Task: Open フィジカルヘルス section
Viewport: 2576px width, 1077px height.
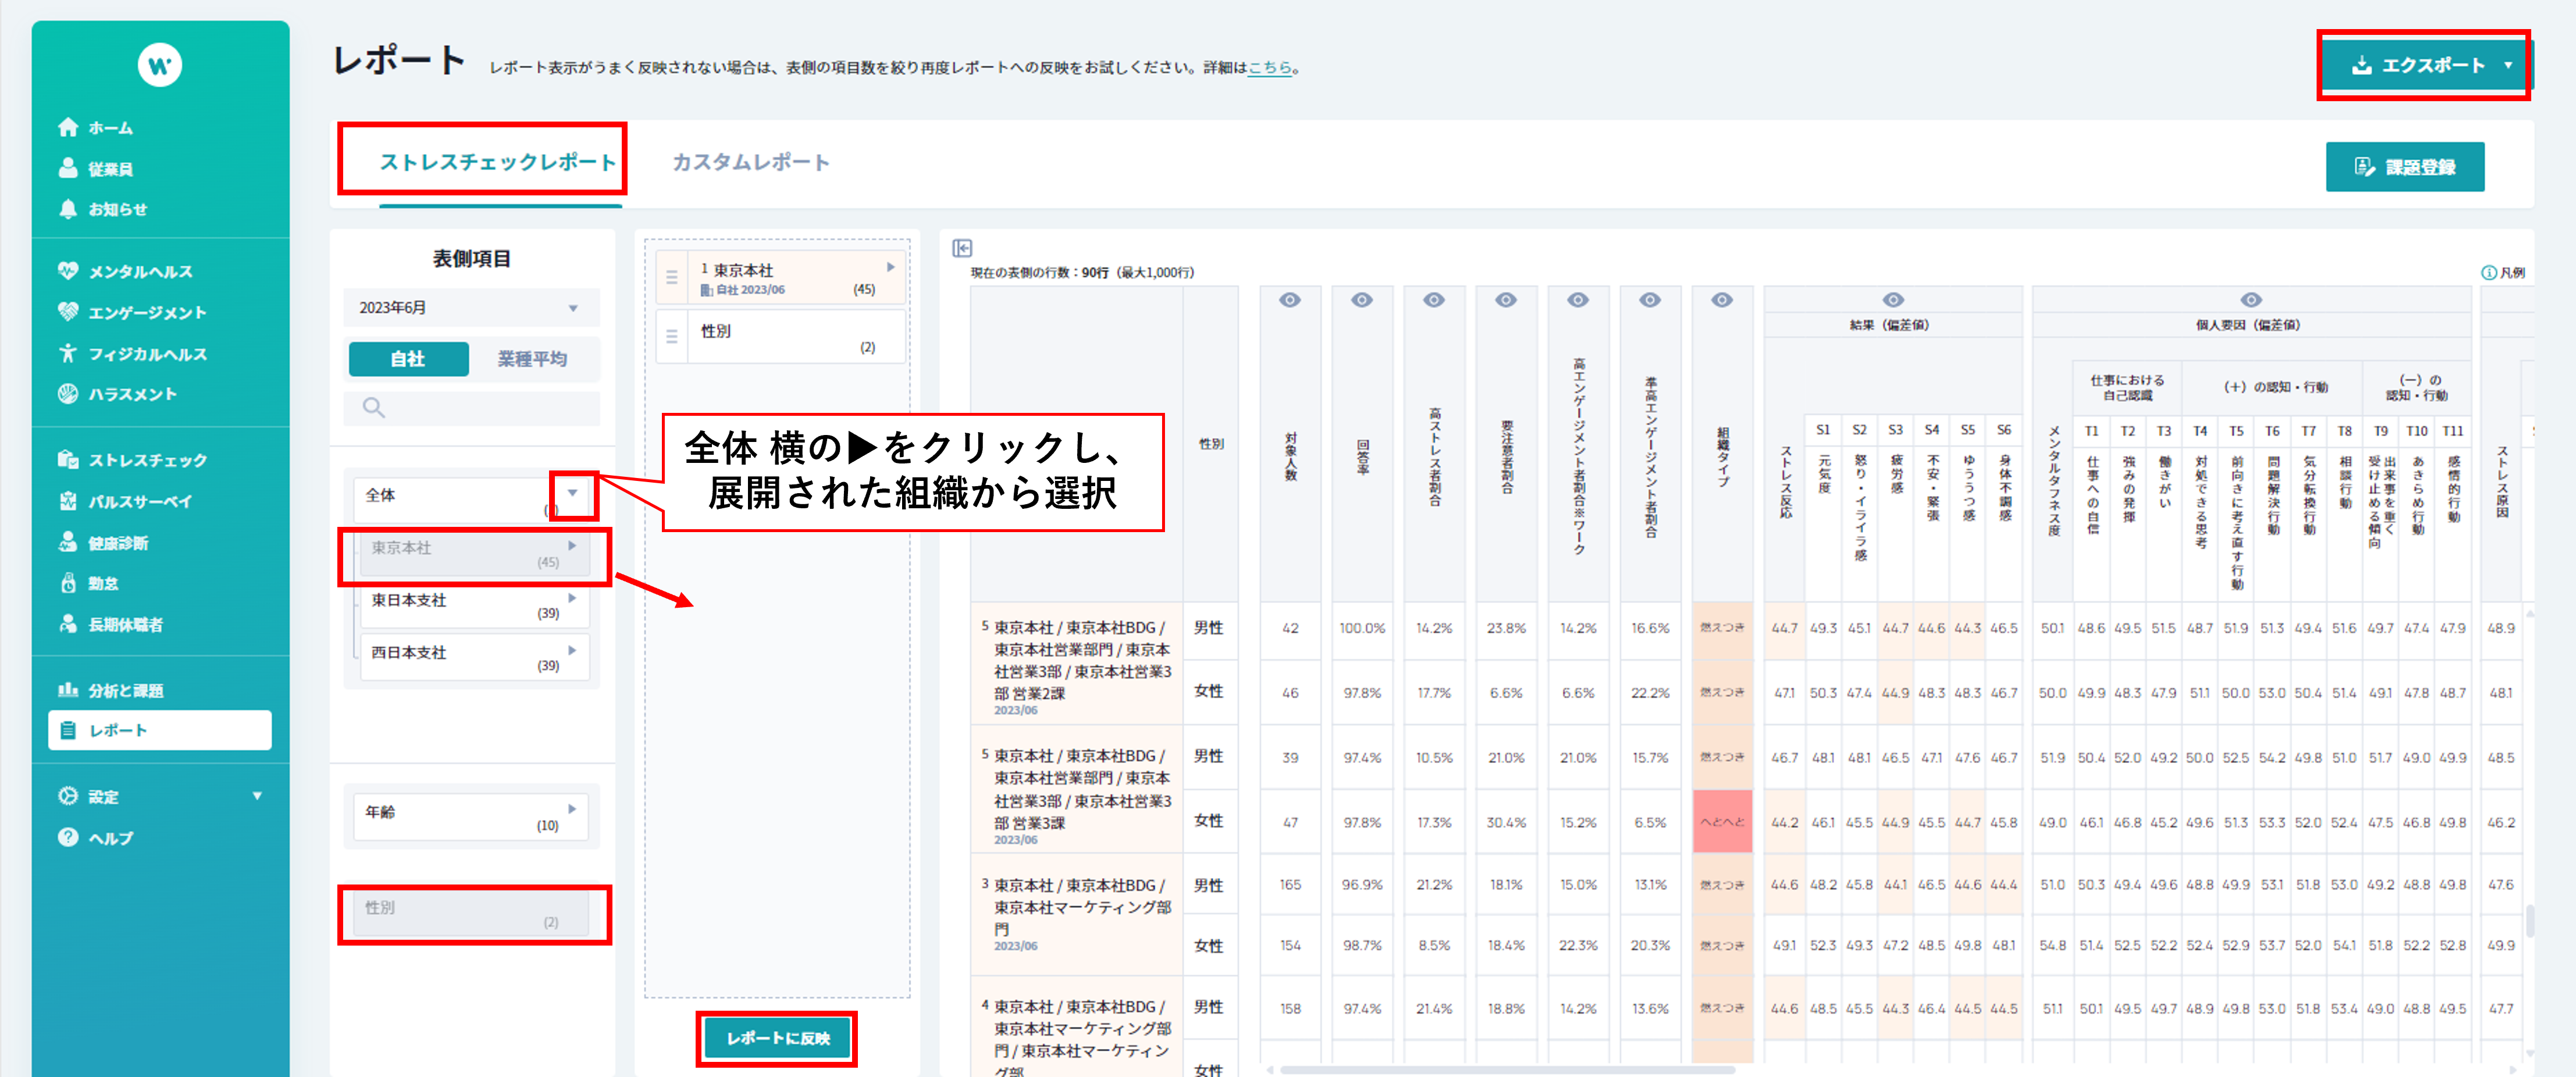Action: click(x=133, y=353)
